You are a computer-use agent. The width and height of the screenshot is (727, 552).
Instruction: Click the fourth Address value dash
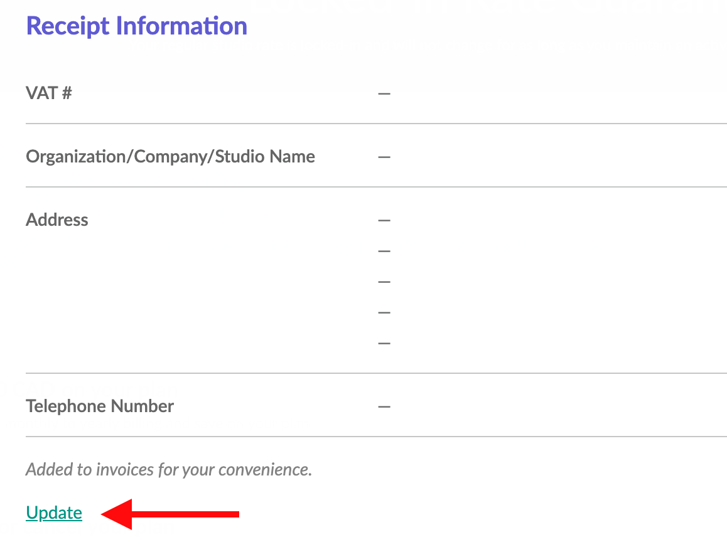tap(384, 312)
